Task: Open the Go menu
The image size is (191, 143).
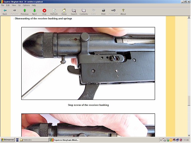Action: [19, 5]
